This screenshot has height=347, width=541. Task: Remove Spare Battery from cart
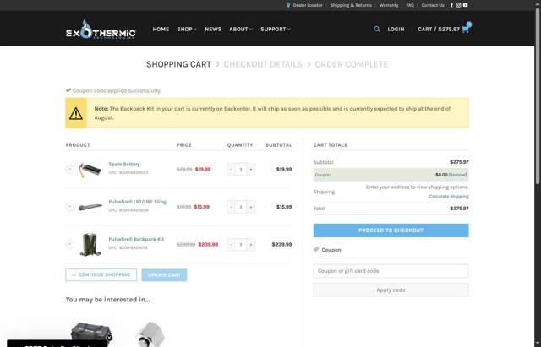pyautogui.click(x=69, y=169)
